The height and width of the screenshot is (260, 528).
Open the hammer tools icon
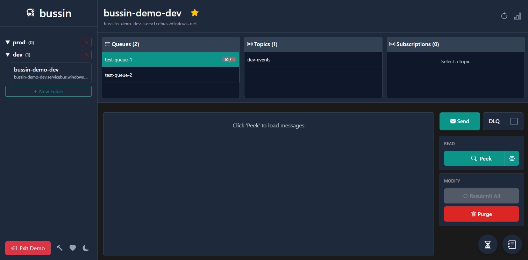[x=59, y=248]
